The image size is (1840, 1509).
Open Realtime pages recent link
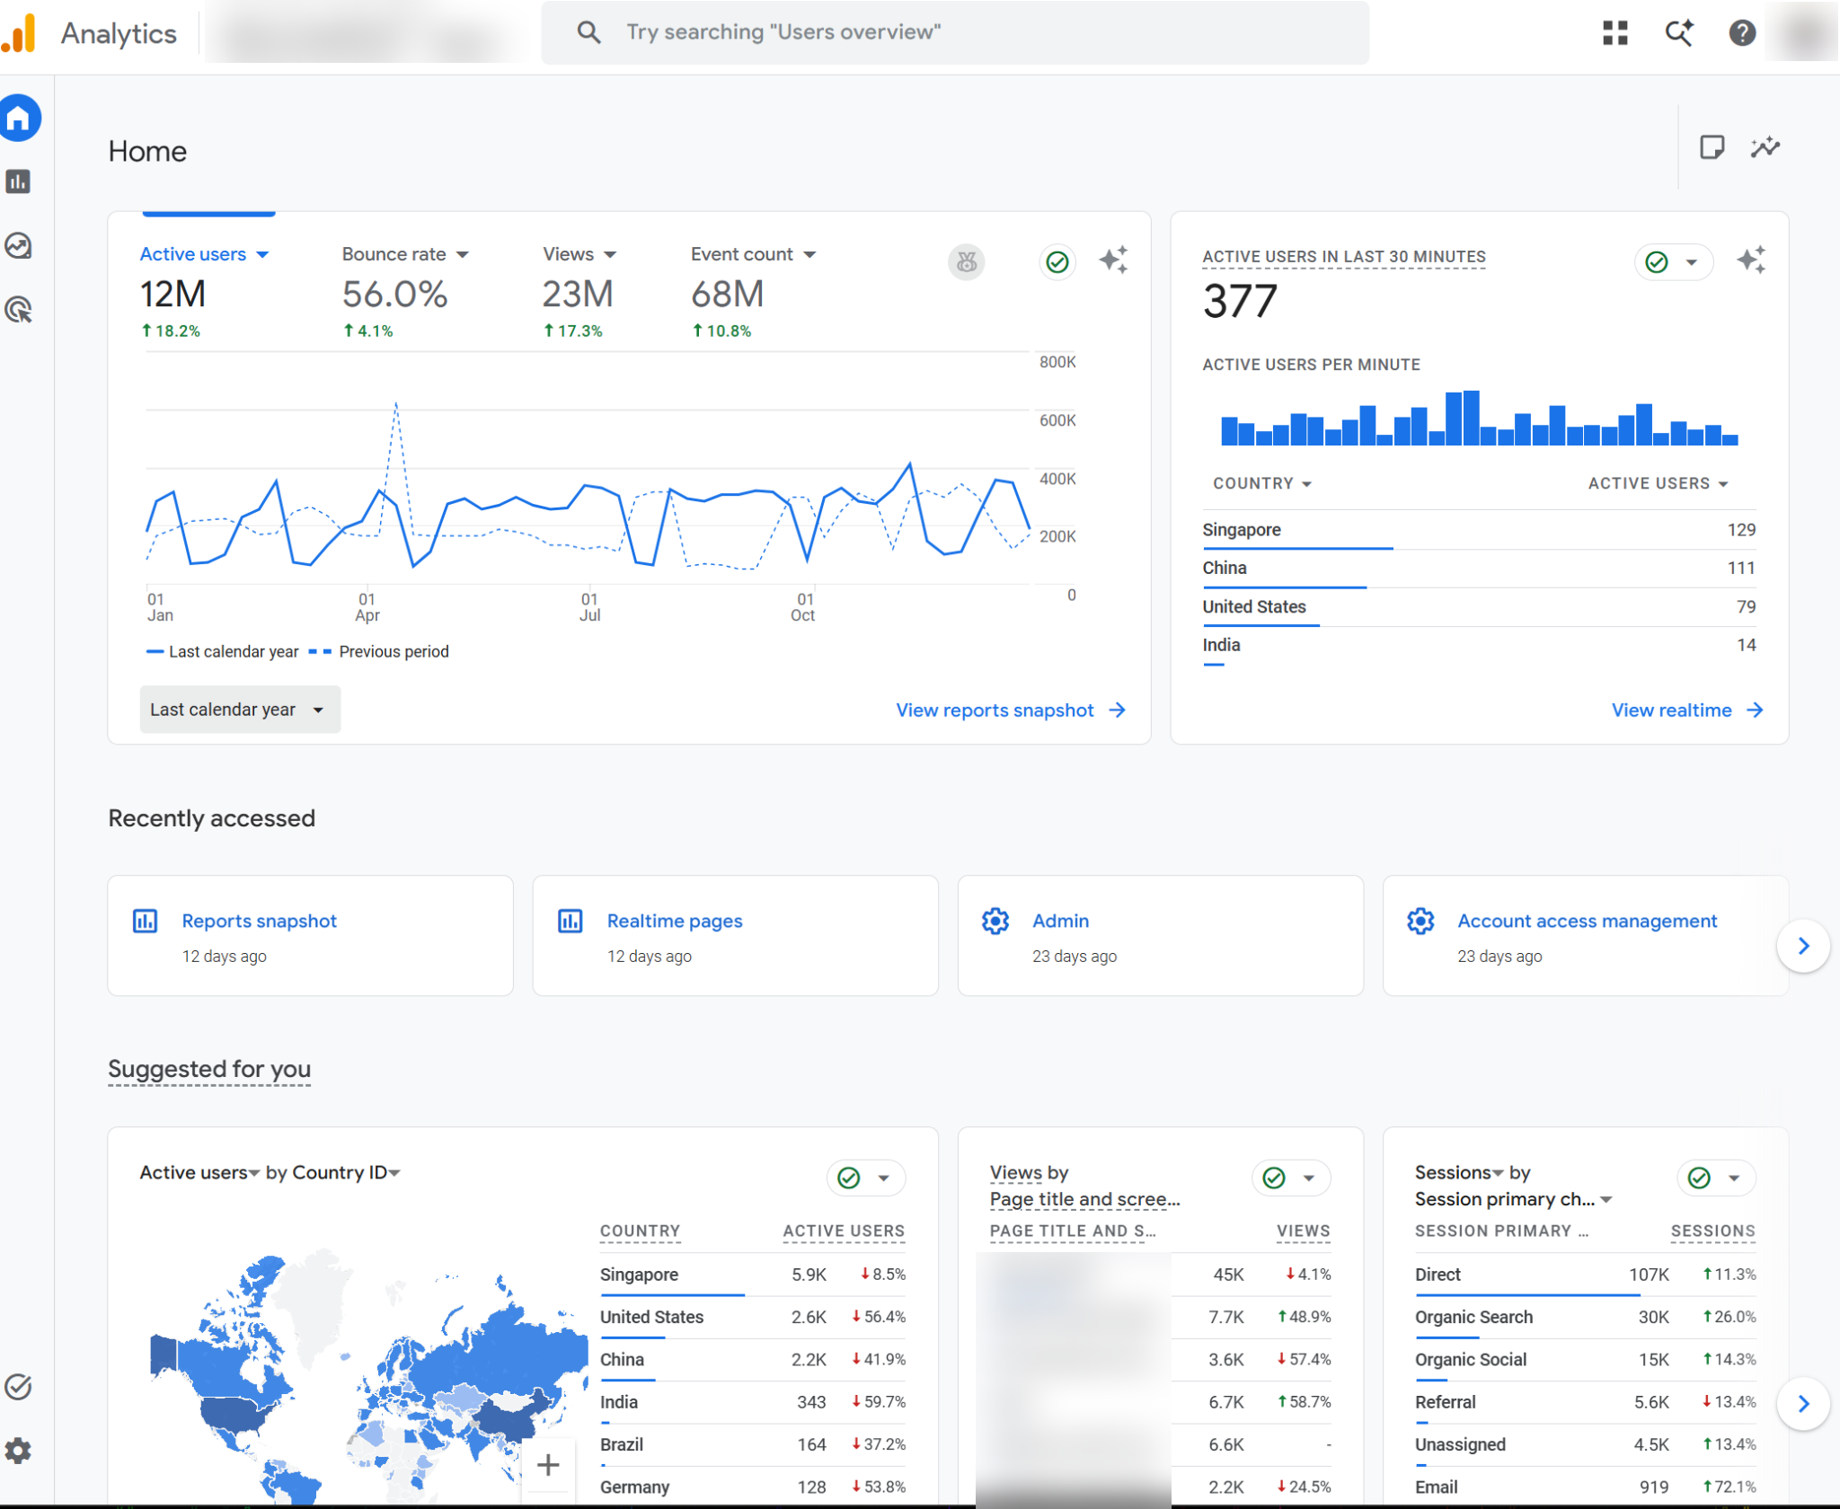point(675,921)
